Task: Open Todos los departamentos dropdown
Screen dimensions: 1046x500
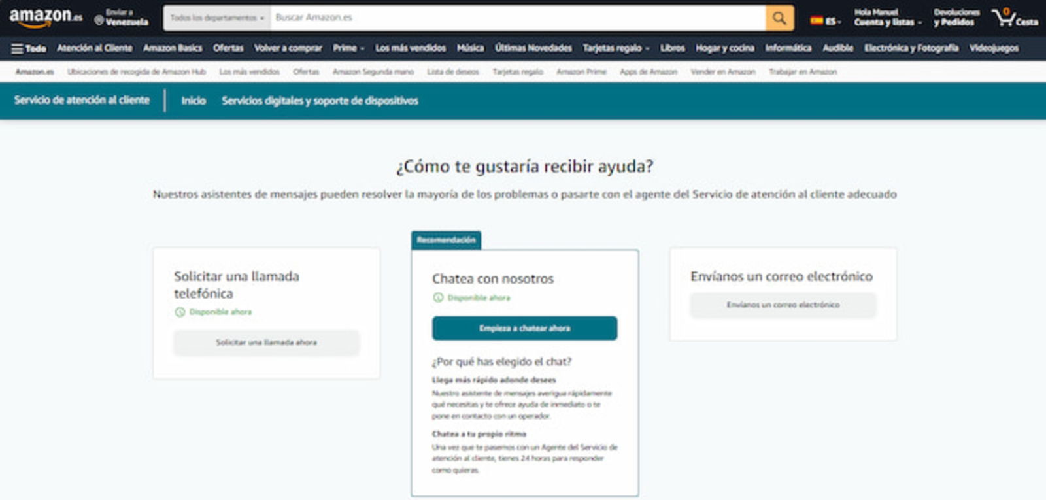Action: point(217,18)
